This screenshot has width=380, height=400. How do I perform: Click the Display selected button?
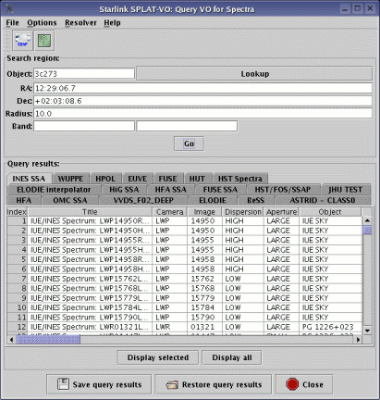click(158, 357)
